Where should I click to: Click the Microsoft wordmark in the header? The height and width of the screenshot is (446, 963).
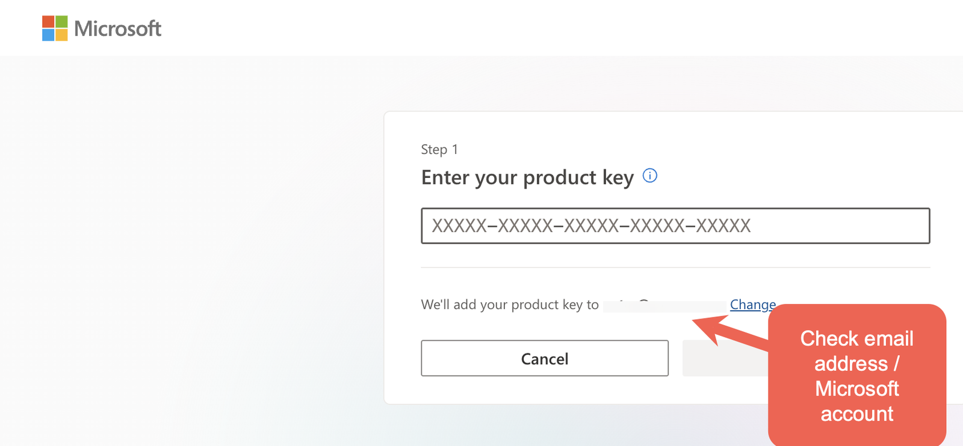tap(117, 28)
